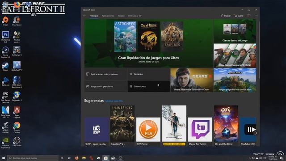Open the Gran liquidación de juegos banner
The height and width of the screenshot is (161, 286).
(148, 43)
